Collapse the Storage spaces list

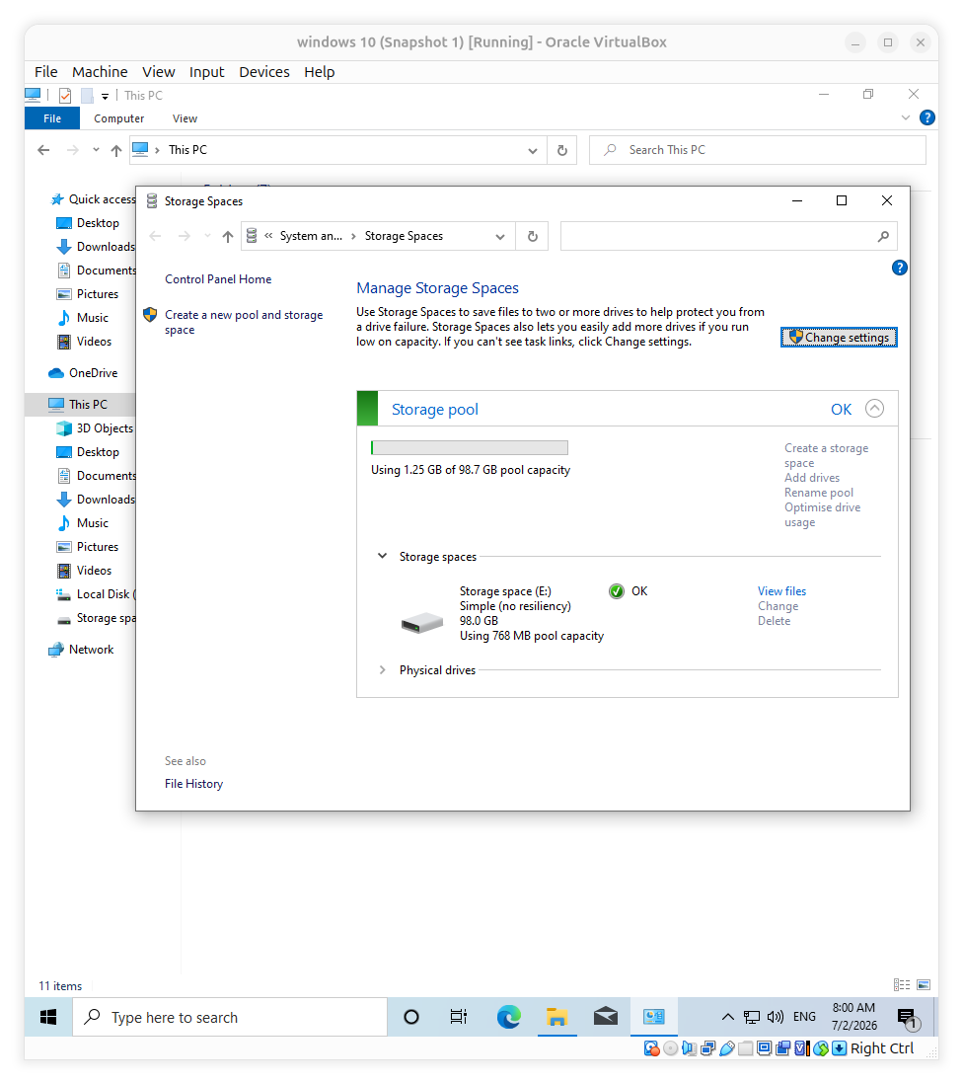click(382, 556)
